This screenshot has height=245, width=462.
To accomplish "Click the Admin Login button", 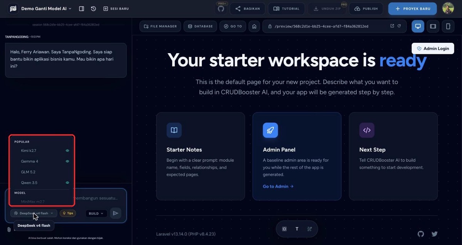I will click(x=433, y=49).
